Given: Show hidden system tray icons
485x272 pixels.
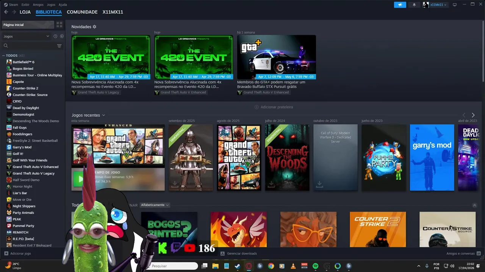Looking at the screenshot, I should point(419,266).
